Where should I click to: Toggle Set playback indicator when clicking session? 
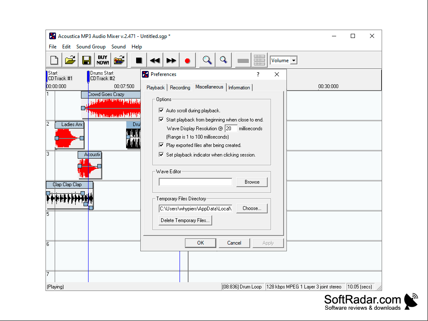(x=161, y=155)
